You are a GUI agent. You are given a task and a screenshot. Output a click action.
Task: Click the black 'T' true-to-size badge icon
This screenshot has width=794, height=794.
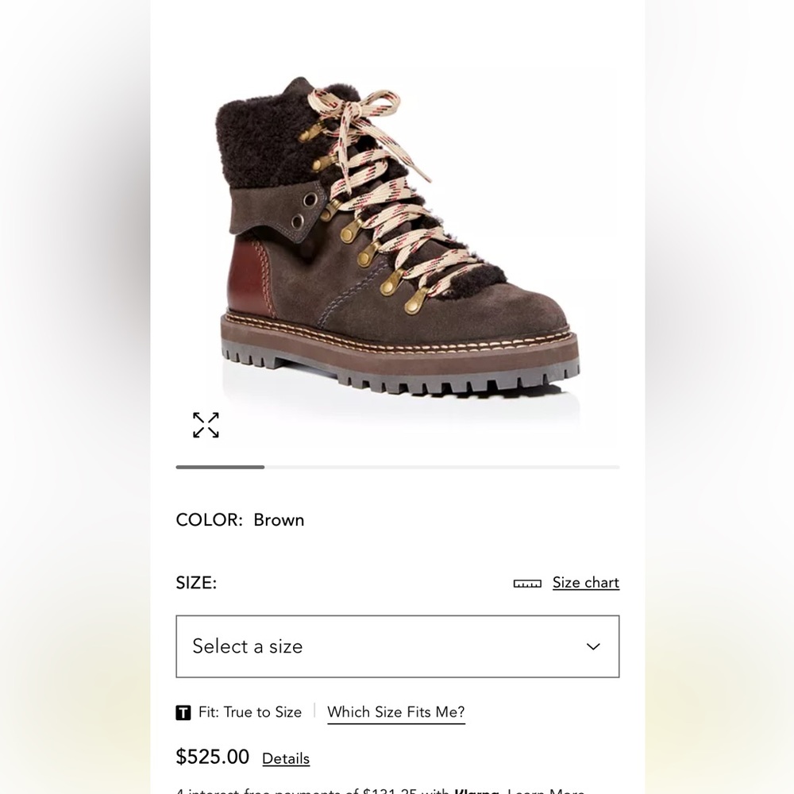183,712
